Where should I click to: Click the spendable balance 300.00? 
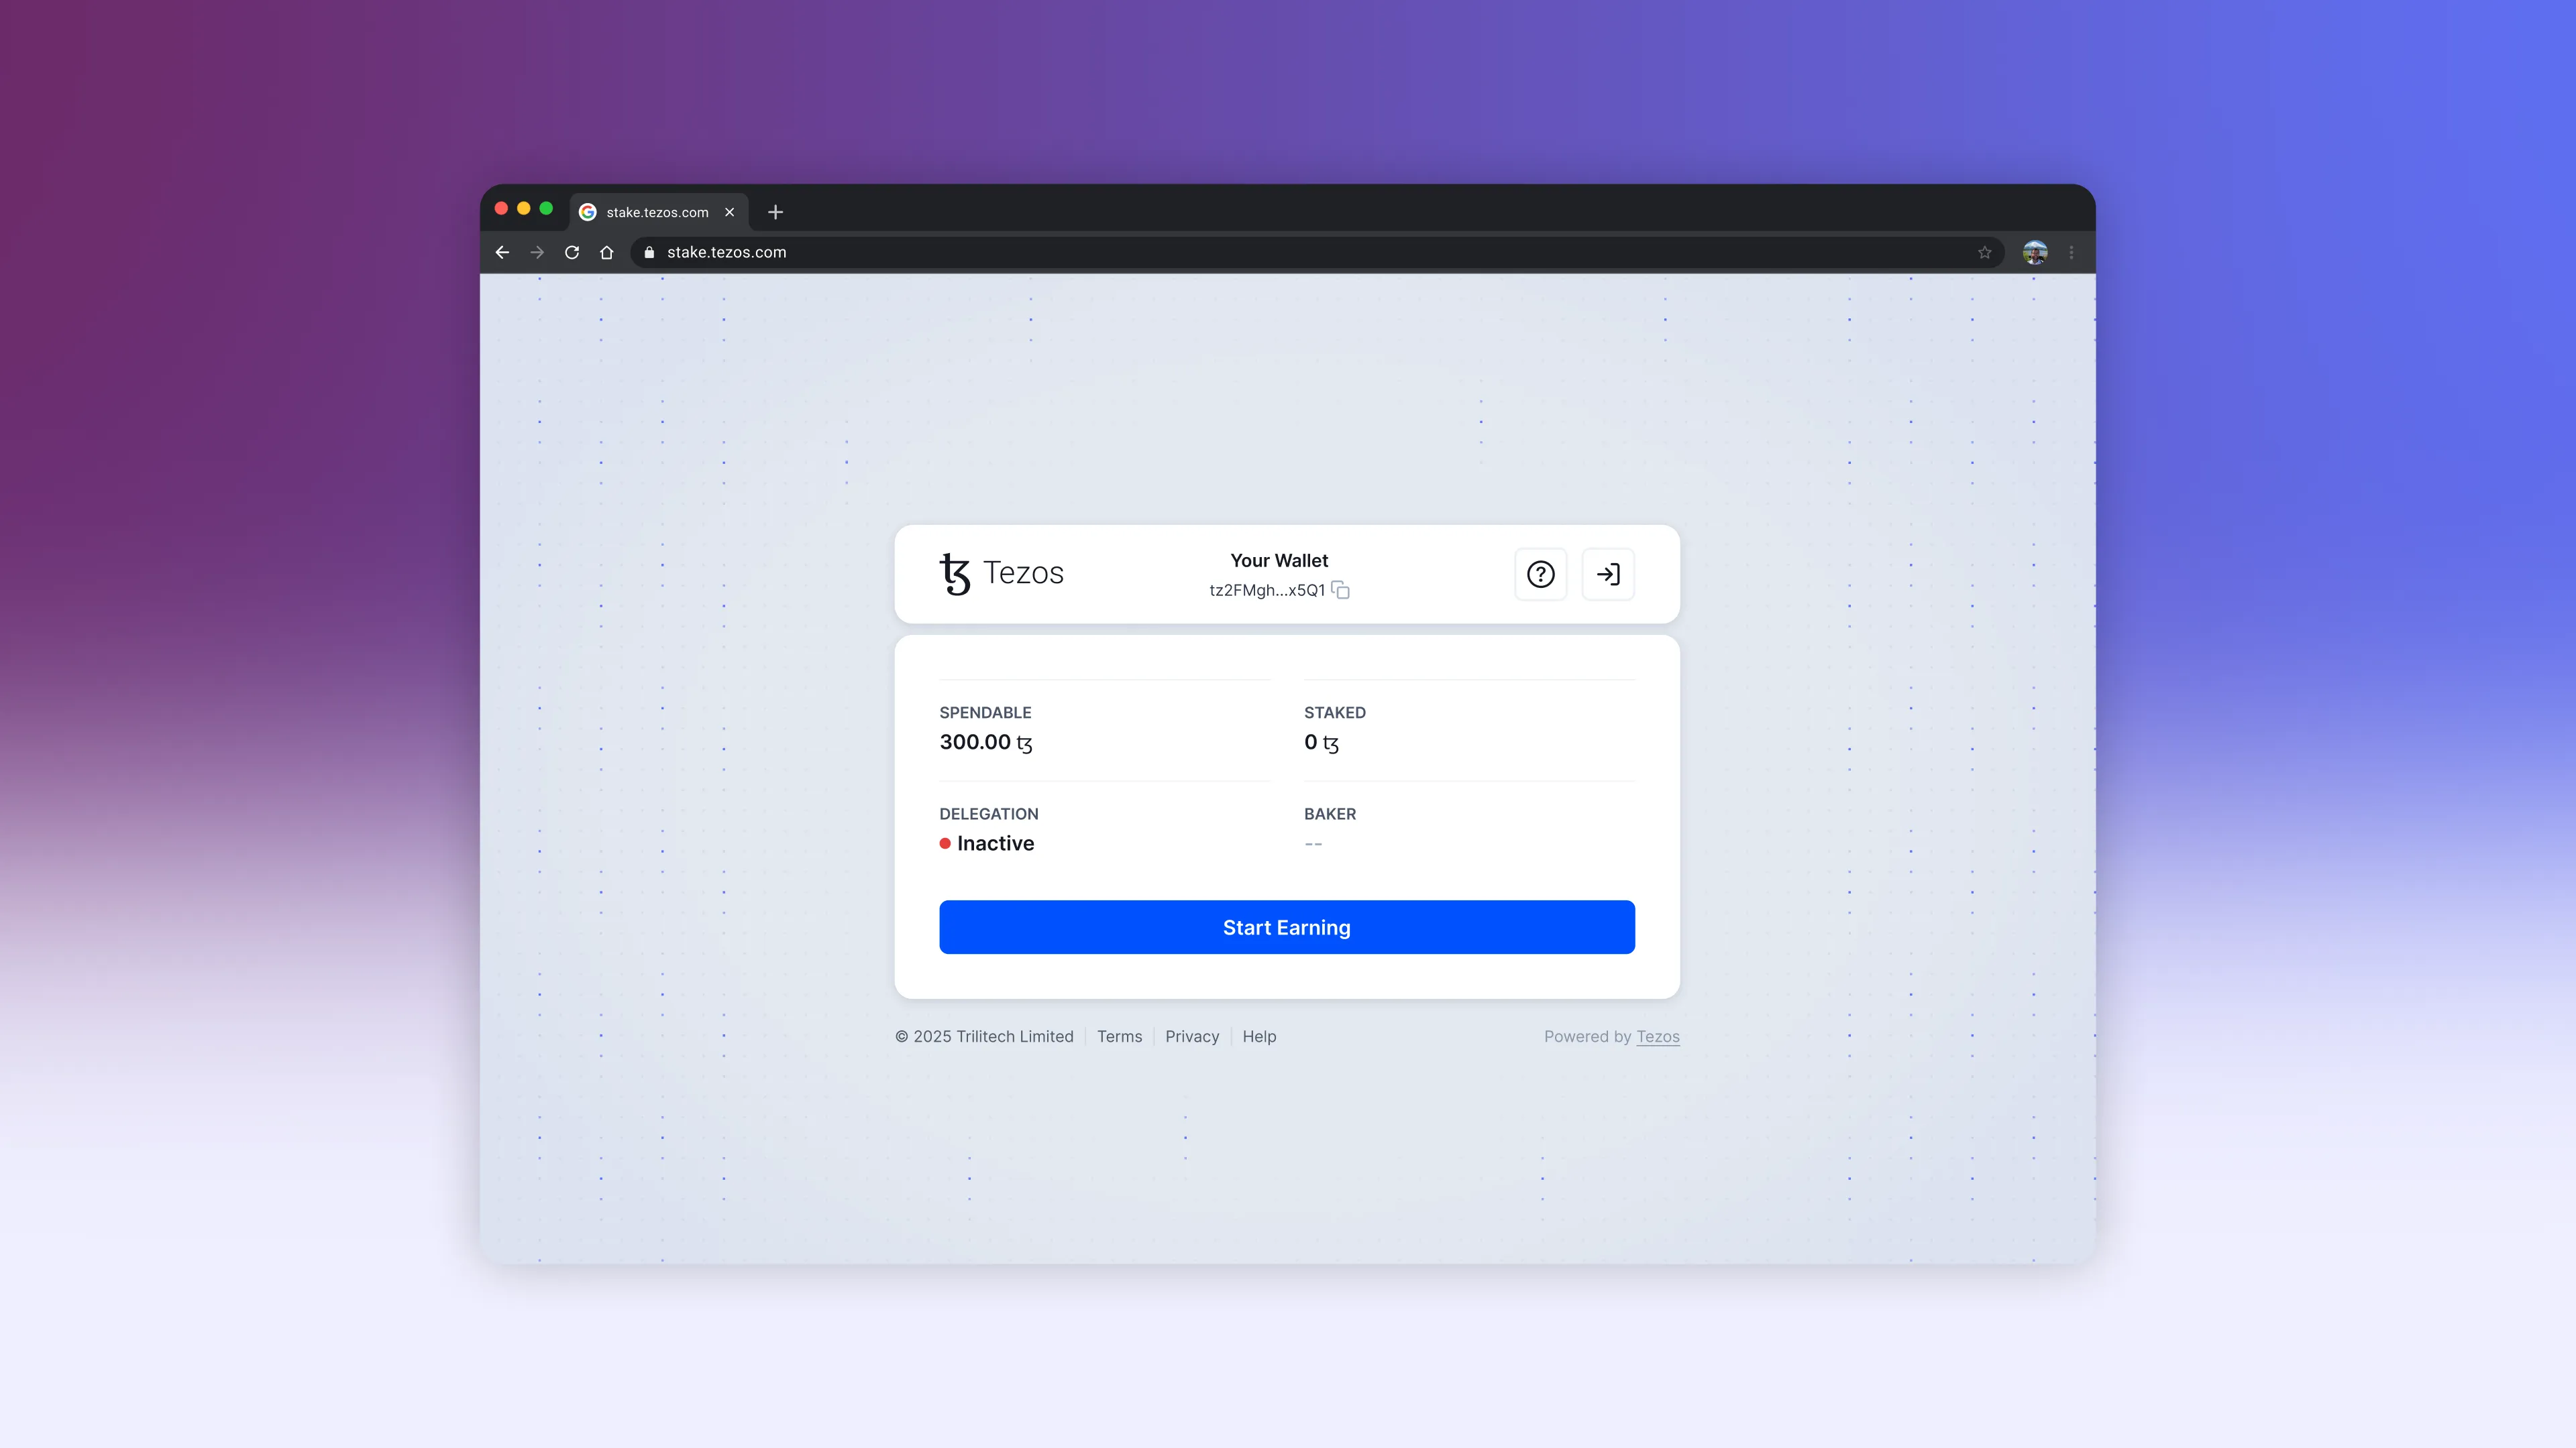click(x=986, y=743)
